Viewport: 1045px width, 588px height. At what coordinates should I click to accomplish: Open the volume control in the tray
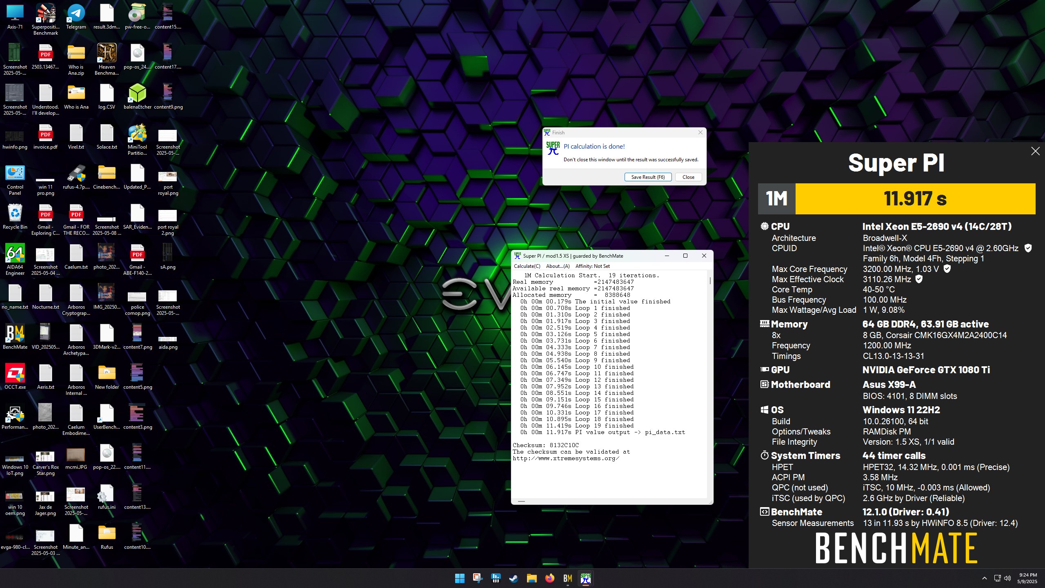click(1007, 578)
